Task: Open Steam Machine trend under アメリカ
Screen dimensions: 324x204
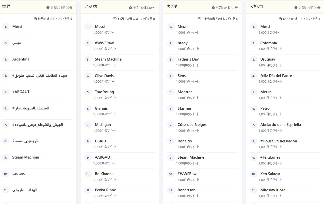Action: click(108, 59)
